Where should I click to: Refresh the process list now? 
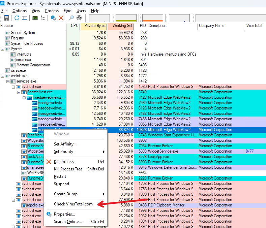coord(17,18)
